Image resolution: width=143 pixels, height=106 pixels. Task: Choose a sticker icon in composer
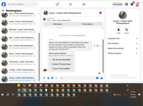click(x=52, y=78)
